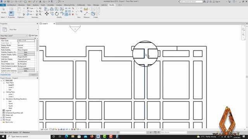
Task: Open the Structure ribbon tab
Action: [x=21, y=5]
